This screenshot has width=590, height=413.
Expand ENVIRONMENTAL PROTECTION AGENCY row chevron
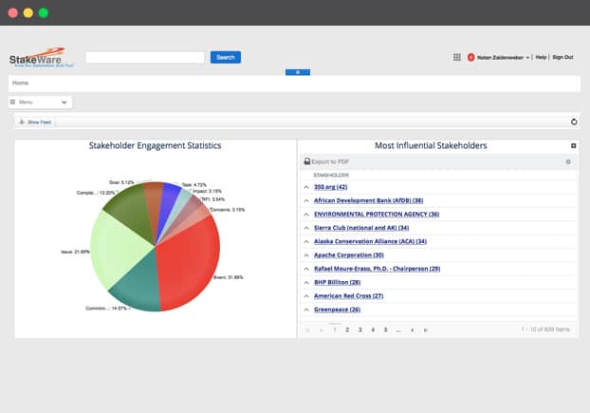tap(306, 215)
